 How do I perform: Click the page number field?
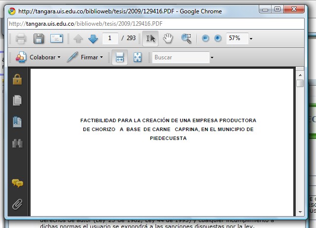click(x=110, y=38)
